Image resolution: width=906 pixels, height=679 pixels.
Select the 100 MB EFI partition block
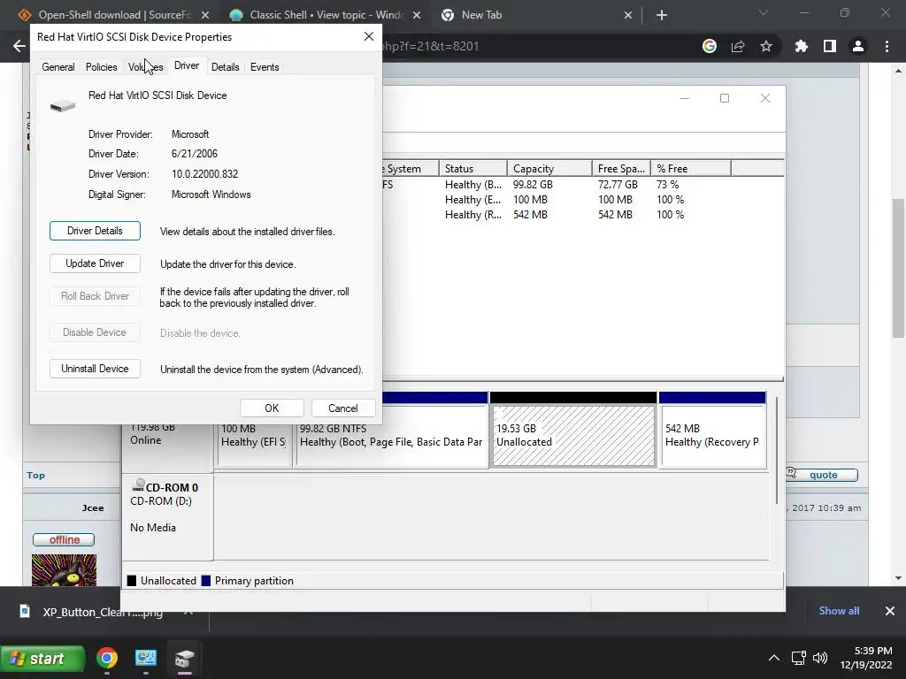click(x=253, y=445)
